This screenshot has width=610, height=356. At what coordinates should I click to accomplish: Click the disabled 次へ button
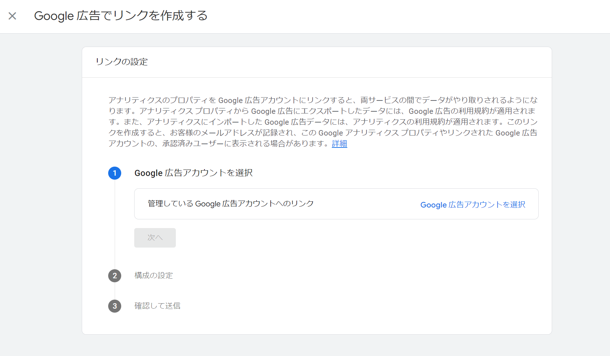tap(155, 238)
